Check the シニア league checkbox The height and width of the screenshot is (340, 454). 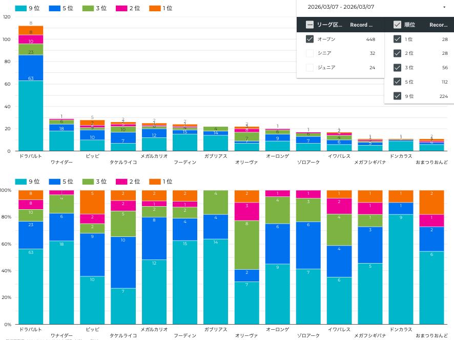(309, 53)
